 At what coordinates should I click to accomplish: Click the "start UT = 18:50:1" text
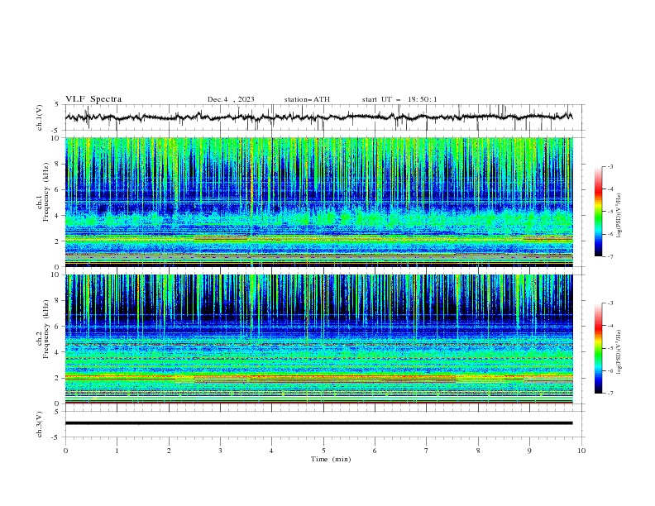coord(399,99)
